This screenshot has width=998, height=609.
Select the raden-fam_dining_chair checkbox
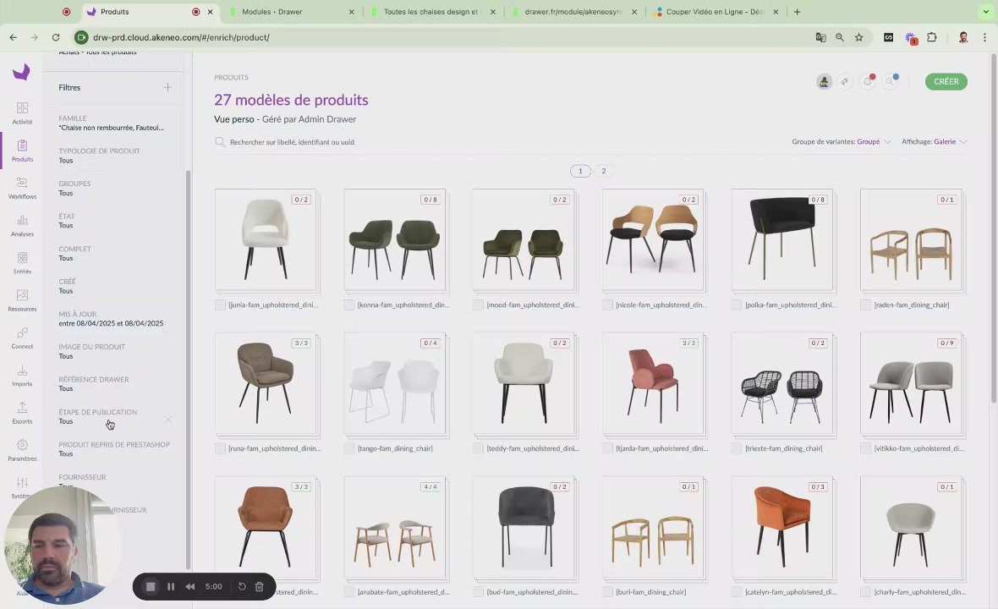[x=865, y=305]
